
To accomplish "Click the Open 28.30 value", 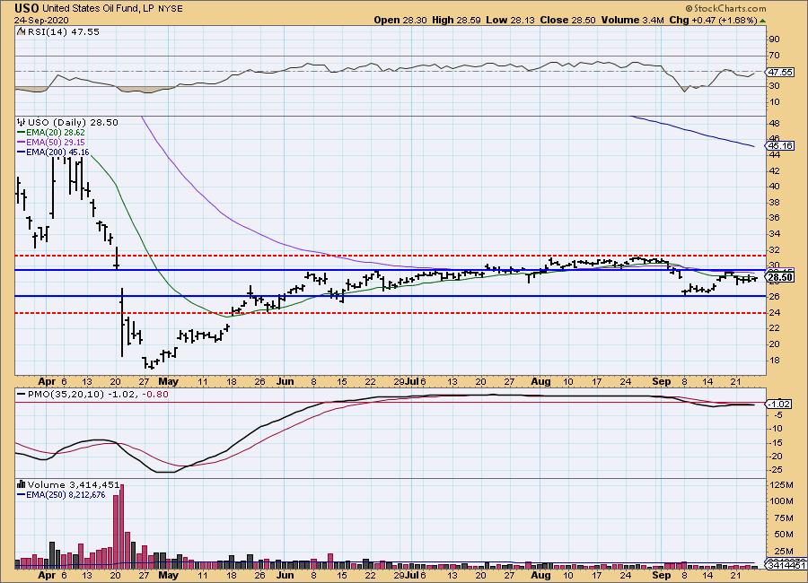I will pos(400,20).
